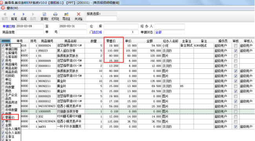This screenshot has height=141, width=255.
Task: Click the red icon beside 窗体(W) menu
Action: pyautogui.click(x=3, y=8)
